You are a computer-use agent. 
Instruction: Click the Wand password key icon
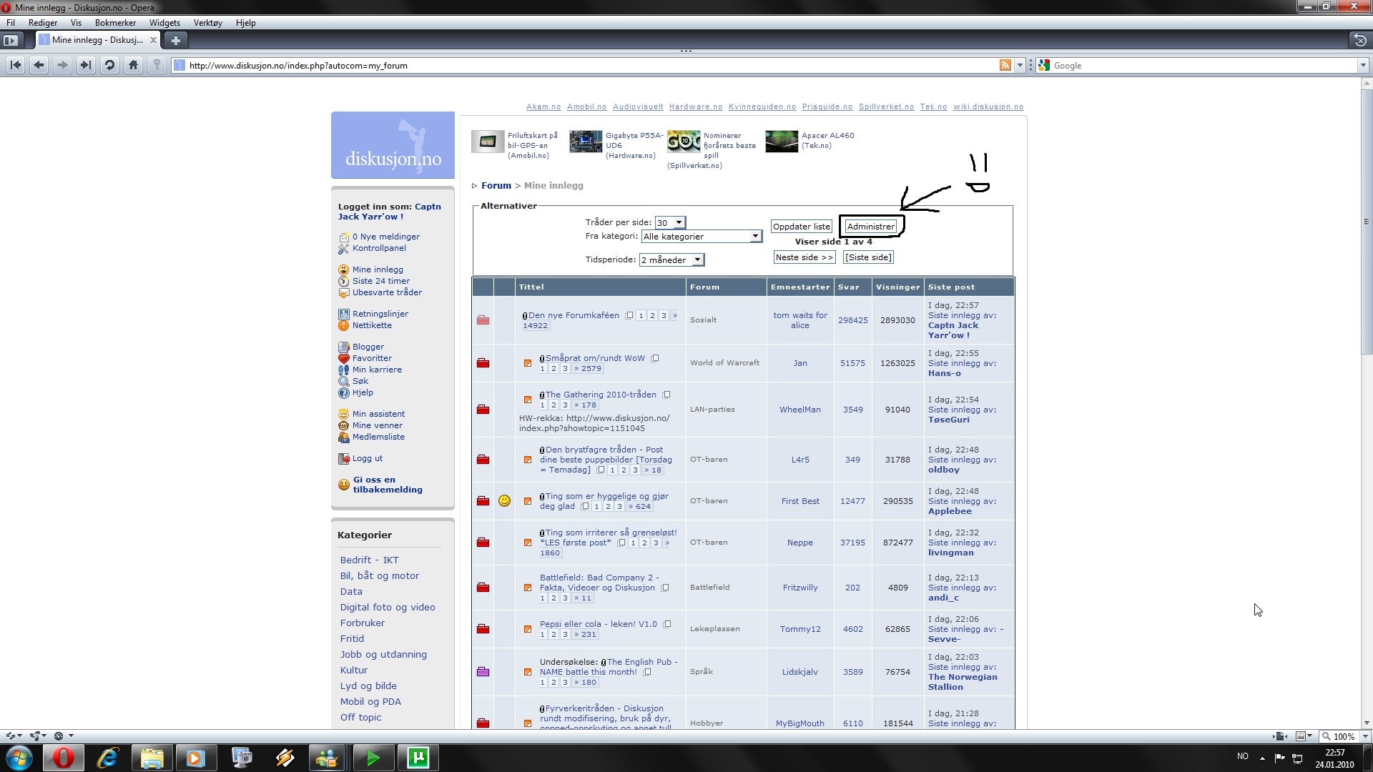coord(157,65)
